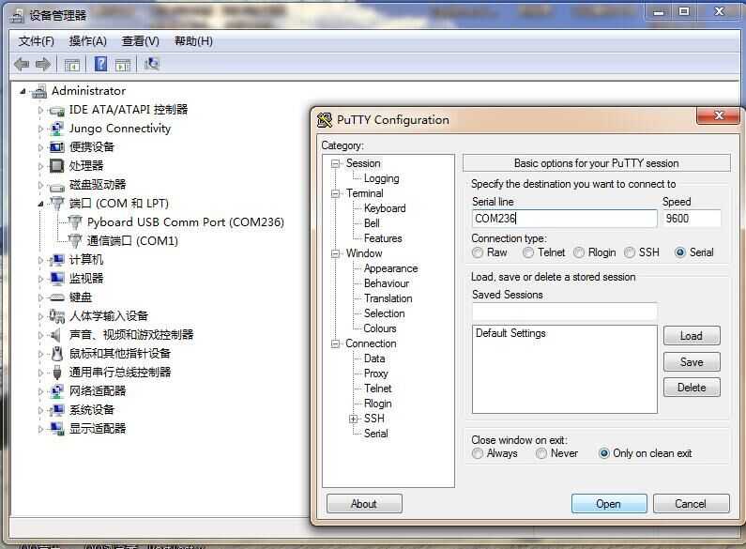746x549 pixels.
Task: Click the 人体学输入设备 icon
Action: tap(57, 316)
